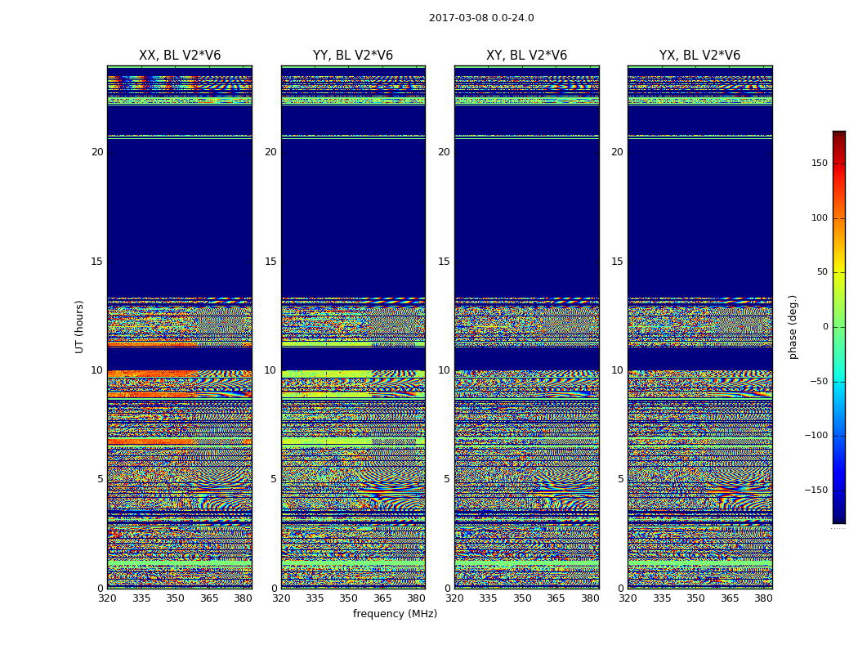Click the title '2017-03-08 0.0-24.0'
This screenshot has height=654, width=858.
tap(481, 18)
